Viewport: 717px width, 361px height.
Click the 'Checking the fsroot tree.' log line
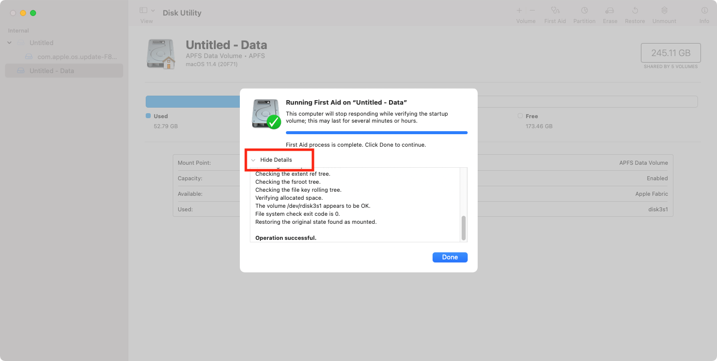coord(288,182)
